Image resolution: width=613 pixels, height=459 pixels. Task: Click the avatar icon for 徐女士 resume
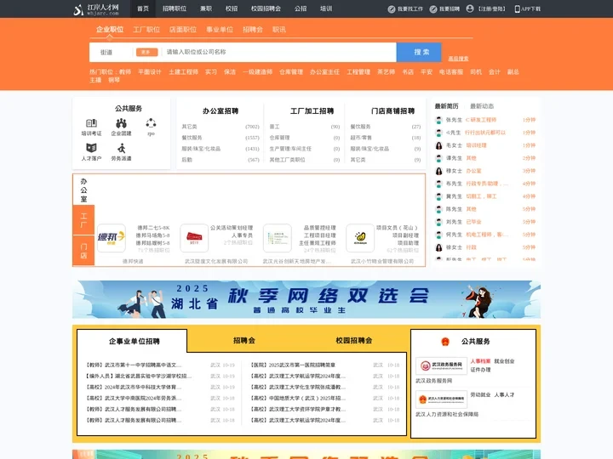click(x=438, y=247)
